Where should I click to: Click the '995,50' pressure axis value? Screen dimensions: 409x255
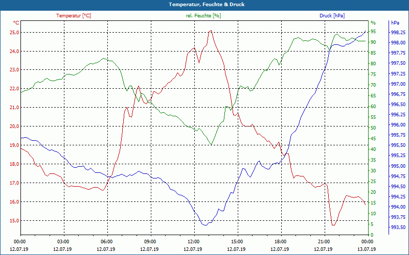(x=398, y=145)
